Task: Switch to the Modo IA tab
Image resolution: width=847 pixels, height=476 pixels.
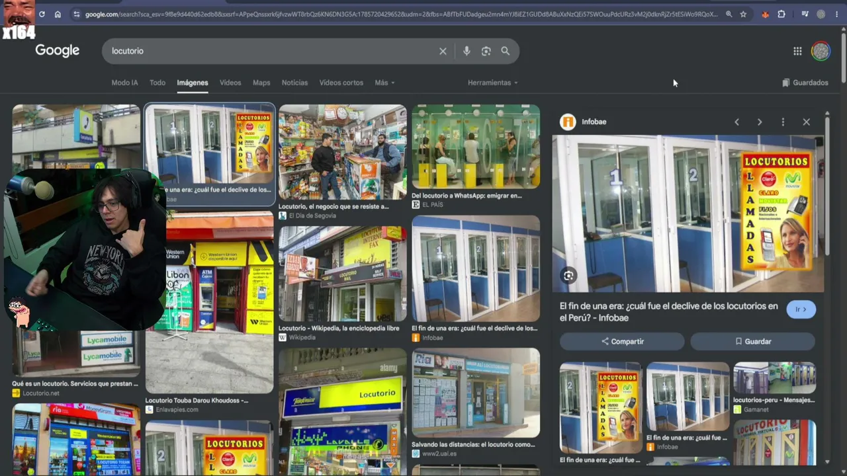Action: 124,83
